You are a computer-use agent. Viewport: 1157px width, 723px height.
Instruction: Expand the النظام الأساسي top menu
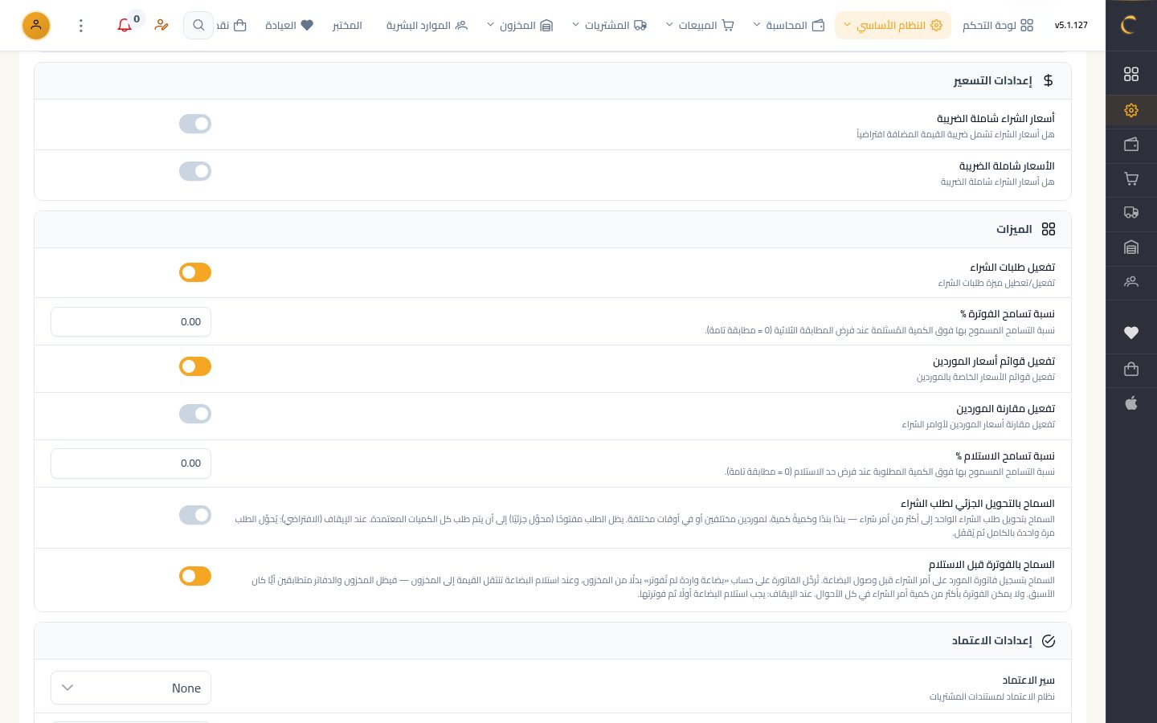point(893,26)
